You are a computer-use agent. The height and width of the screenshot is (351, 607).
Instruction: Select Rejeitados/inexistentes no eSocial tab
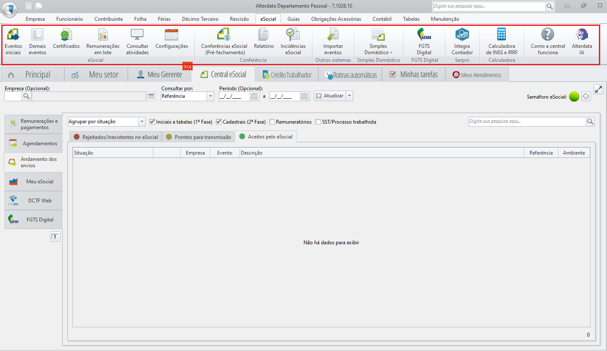tap(116, 137)
